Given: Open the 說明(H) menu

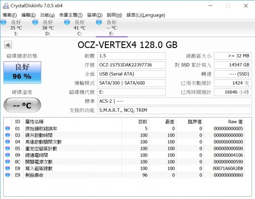Looking at the screenshot, I should tap(114, 15).
